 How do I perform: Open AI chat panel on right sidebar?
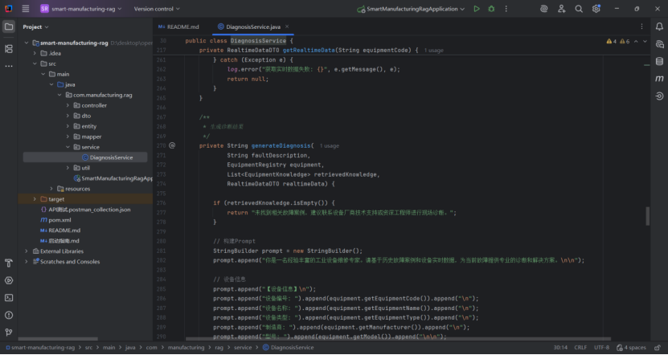659,44
